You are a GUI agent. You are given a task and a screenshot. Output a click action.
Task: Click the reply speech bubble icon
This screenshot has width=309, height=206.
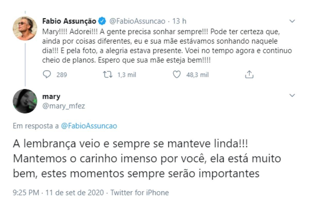click(x=46, y=75)
